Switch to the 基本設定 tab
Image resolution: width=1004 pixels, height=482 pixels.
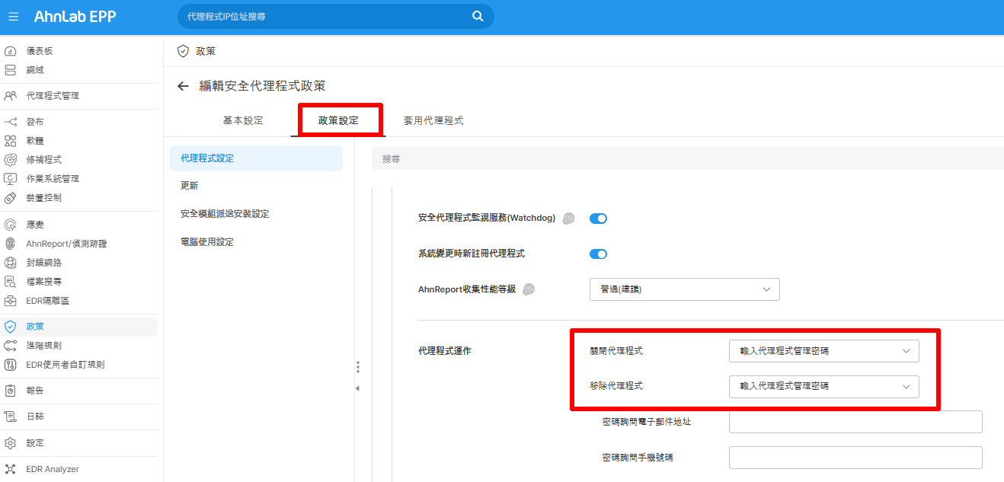(x=243, y=120)
